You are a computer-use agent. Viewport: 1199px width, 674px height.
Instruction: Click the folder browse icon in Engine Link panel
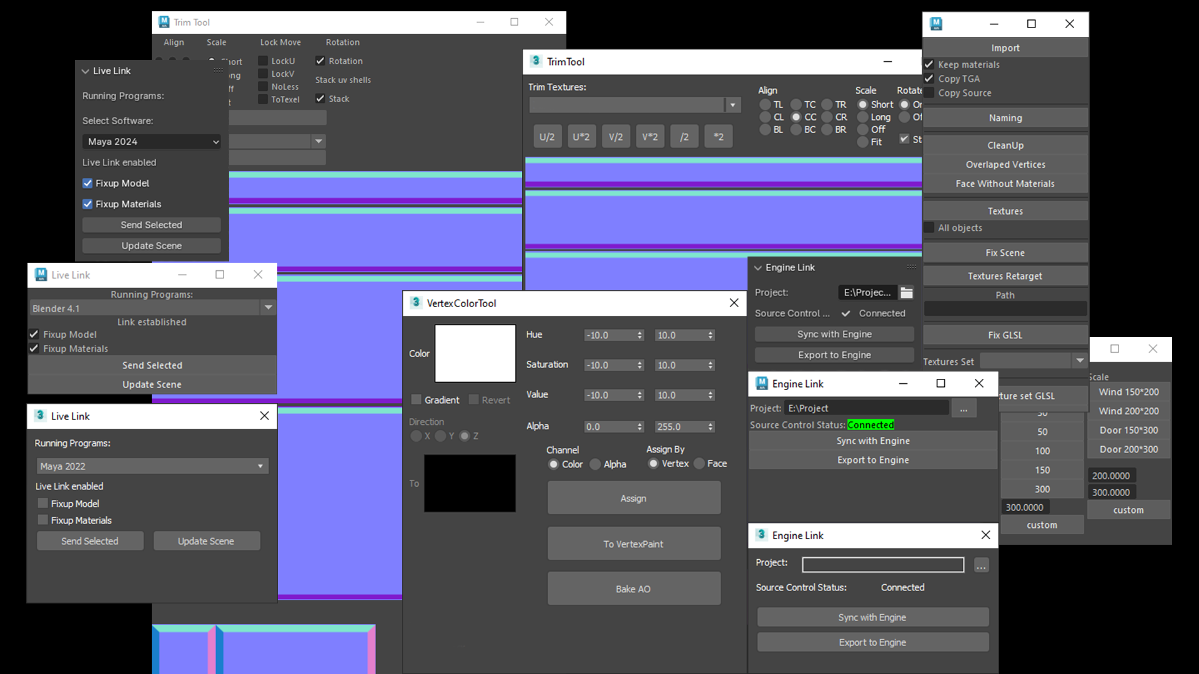907,292
